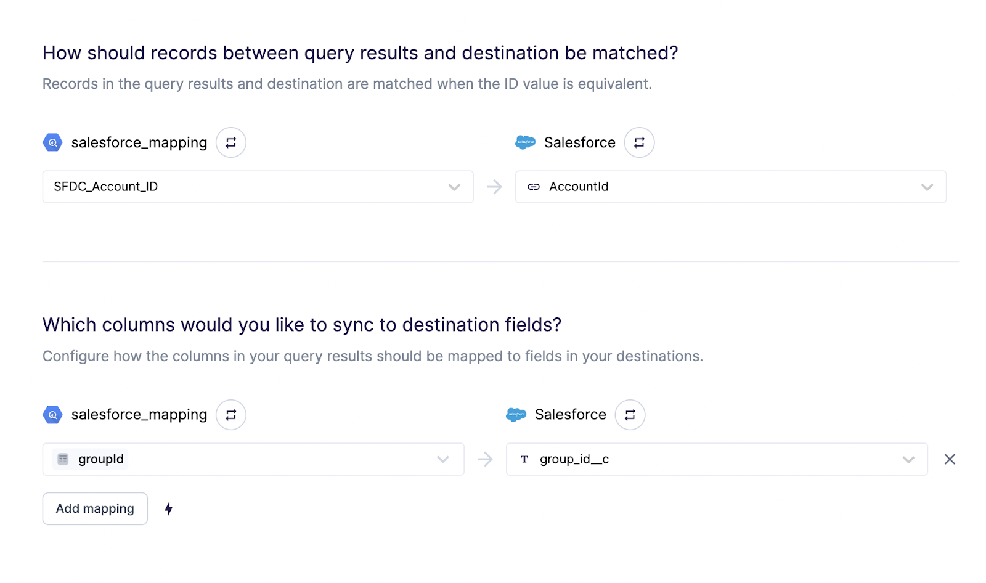Click heading about which columns to sync
This screenshot has height=583, width=986.
(302, 325)
